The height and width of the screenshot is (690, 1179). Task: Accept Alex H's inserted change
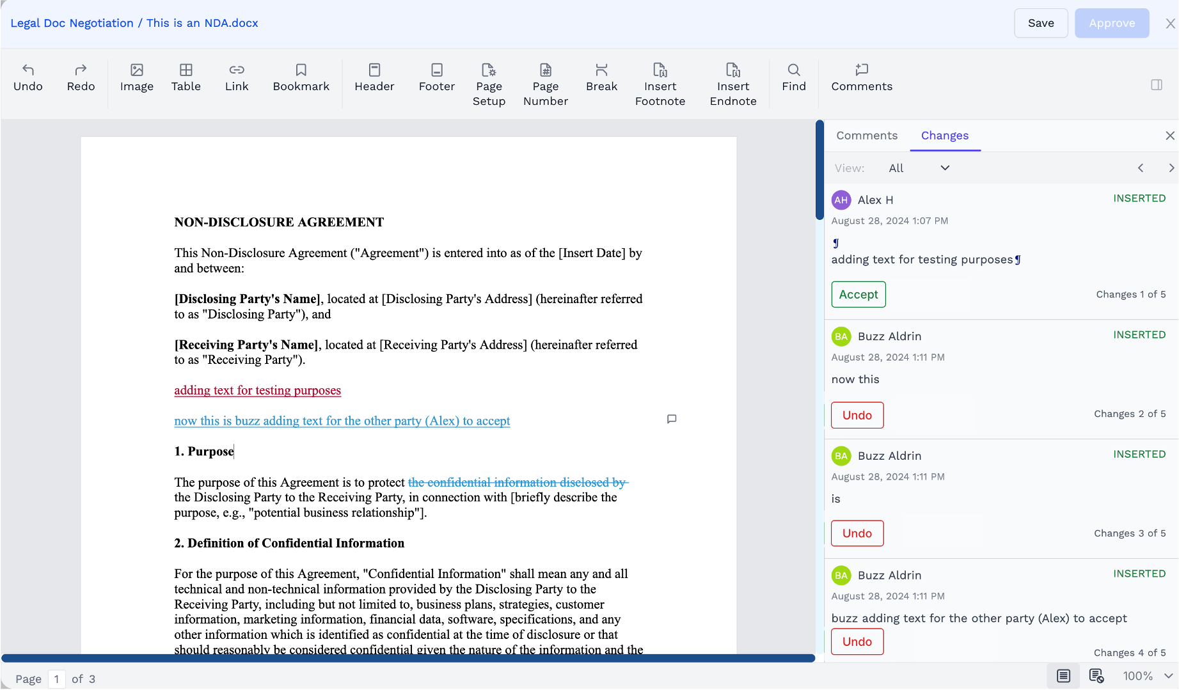tap(859, 294)
